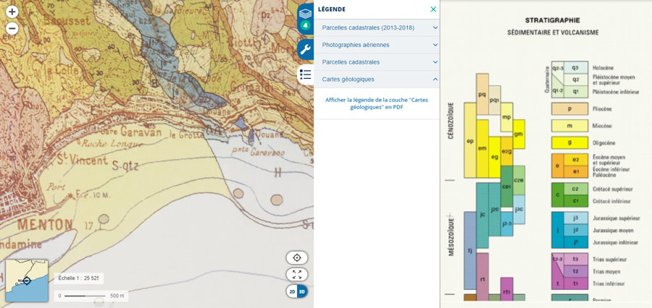The height and width of the screenshot is (308, 652).
Task: Switch map to 2D view
Action: point(292,291)
